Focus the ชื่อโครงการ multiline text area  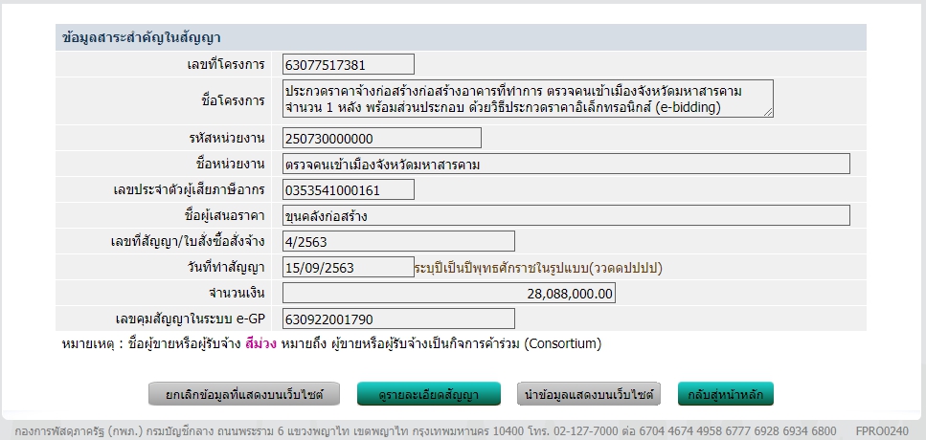(527, 99)
